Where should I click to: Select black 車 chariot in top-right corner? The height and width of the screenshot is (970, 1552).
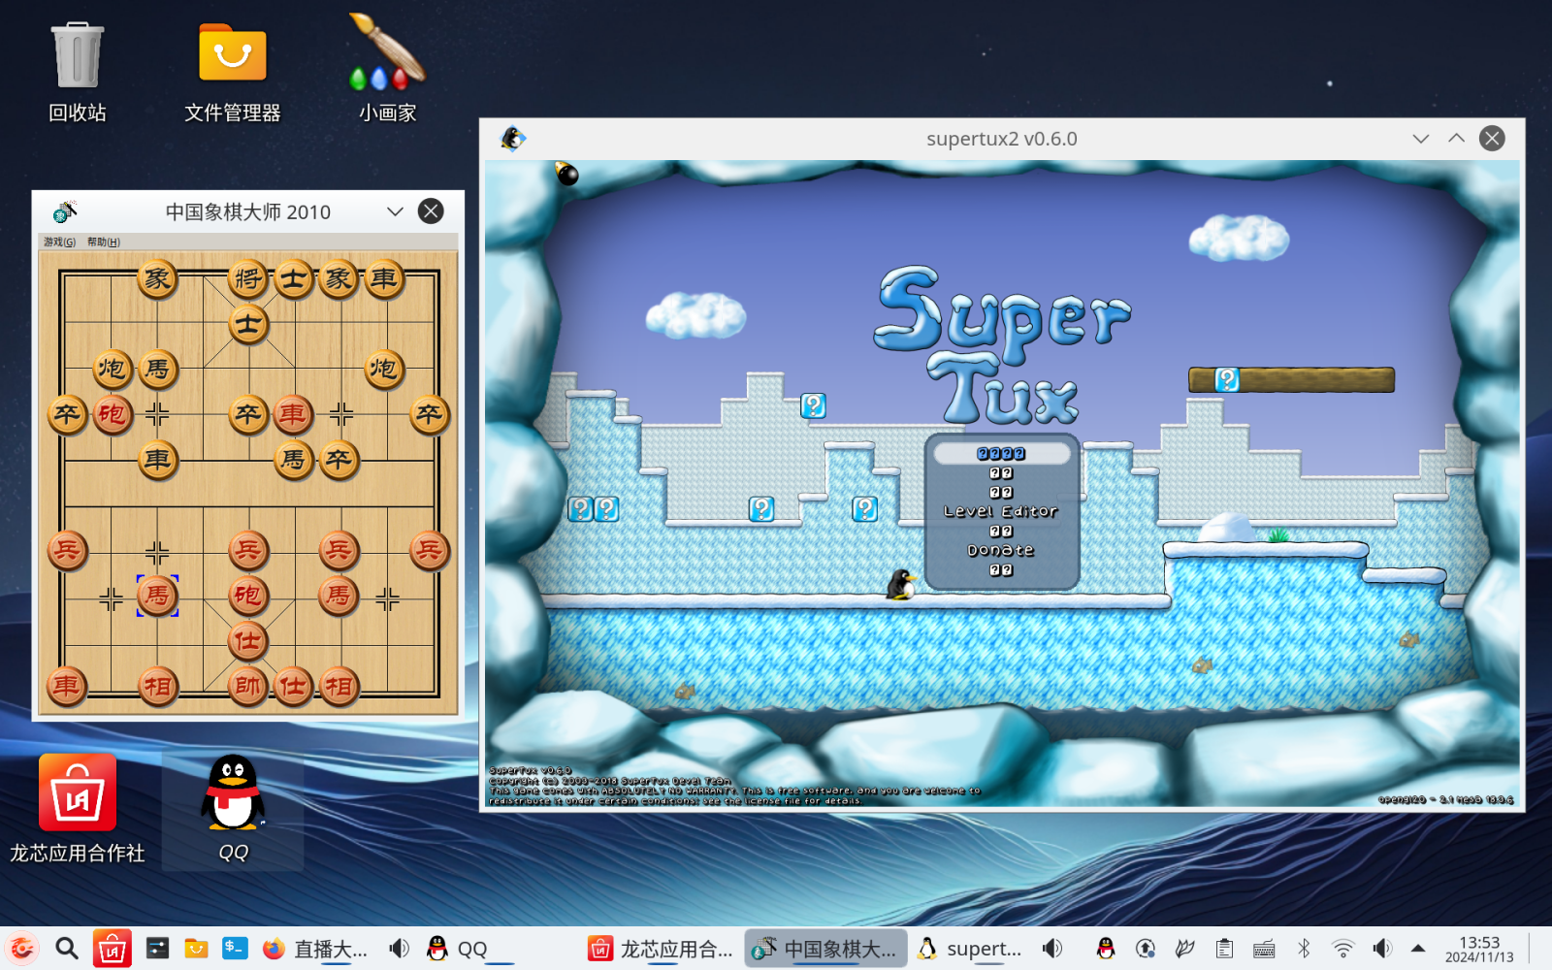coord(384,279)
